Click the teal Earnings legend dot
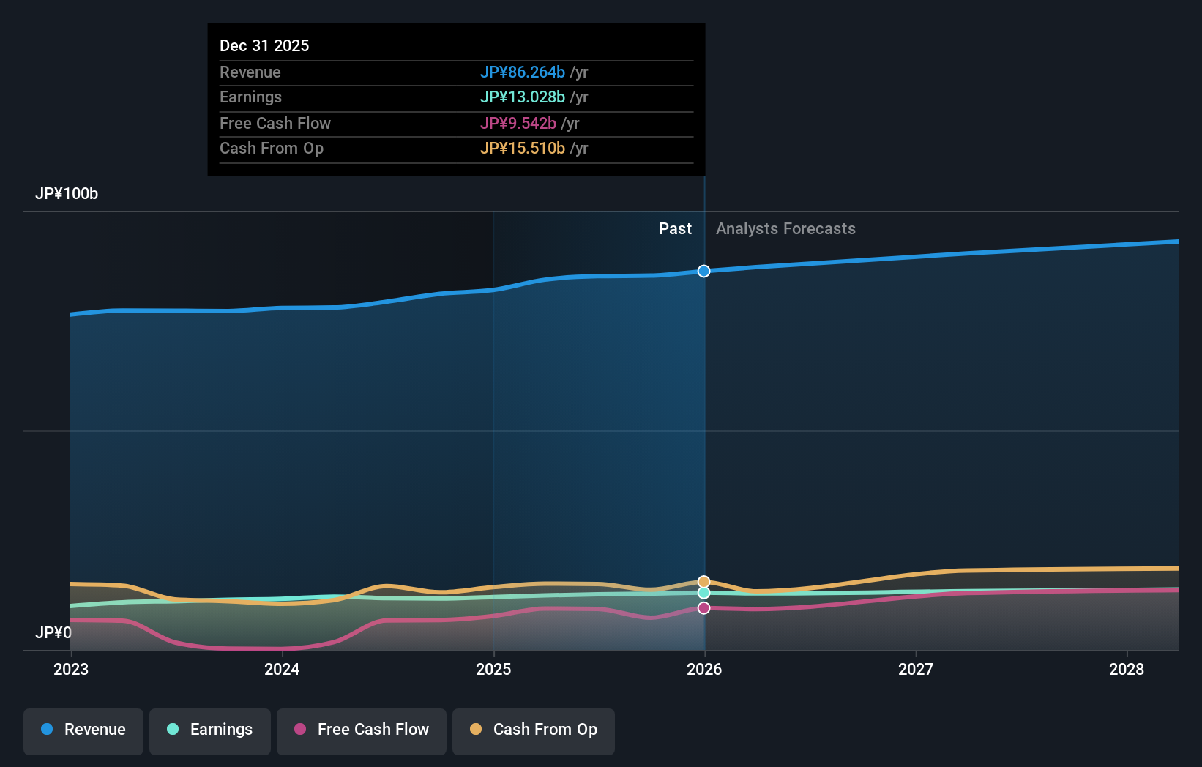 [x=171, y=730]
